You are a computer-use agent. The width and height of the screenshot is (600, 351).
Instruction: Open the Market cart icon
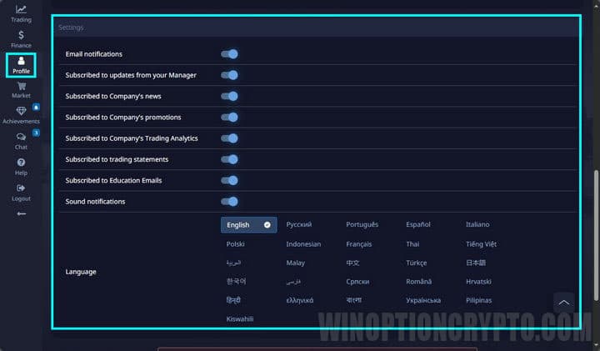click(x=21, y=86)
